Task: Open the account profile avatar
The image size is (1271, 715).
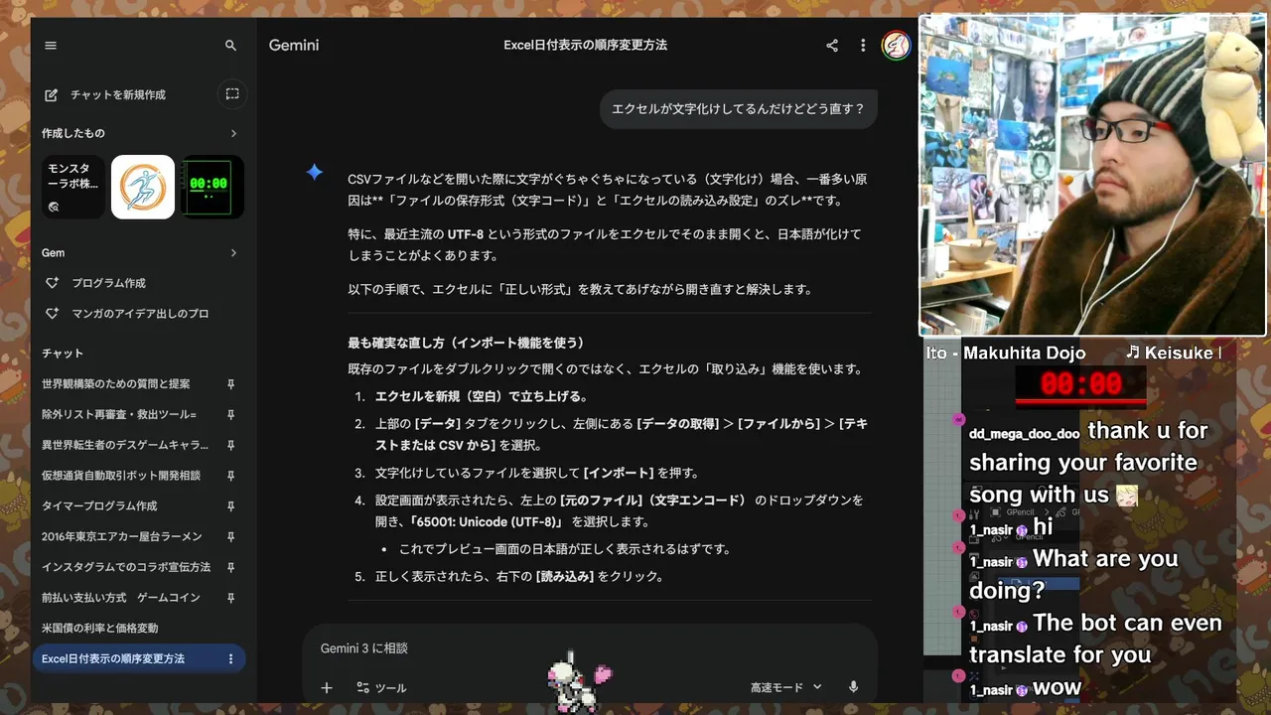Action: [x=896, y=46]
